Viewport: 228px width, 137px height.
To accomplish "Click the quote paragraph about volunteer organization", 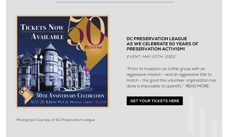I will pos(171,77).
